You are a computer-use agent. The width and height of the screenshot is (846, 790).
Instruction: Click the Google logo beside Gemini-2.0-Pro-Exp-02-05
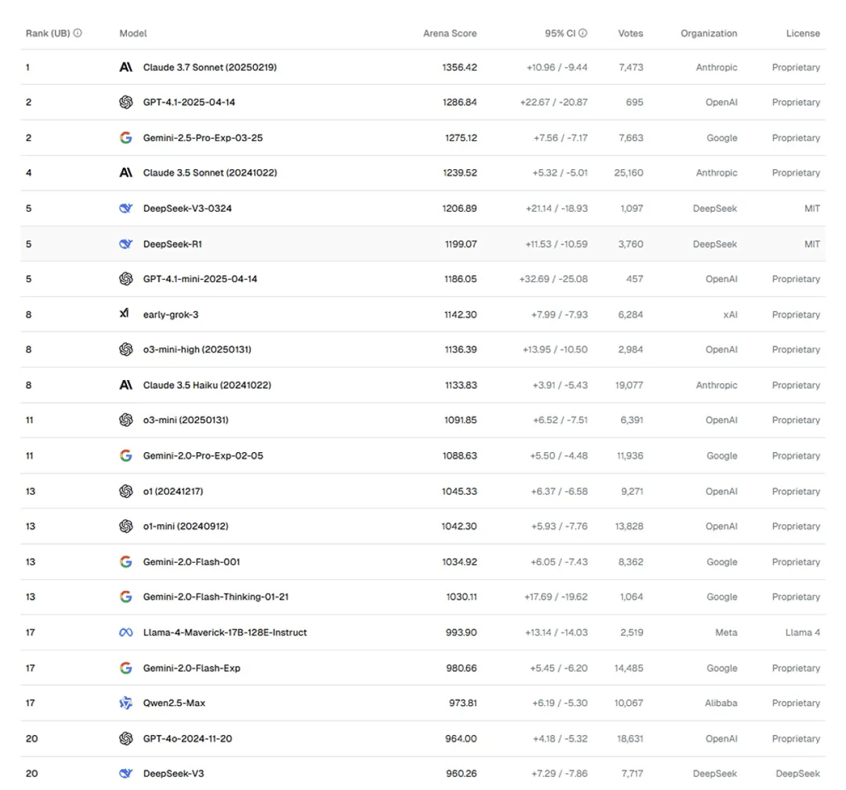click(125, 456)
